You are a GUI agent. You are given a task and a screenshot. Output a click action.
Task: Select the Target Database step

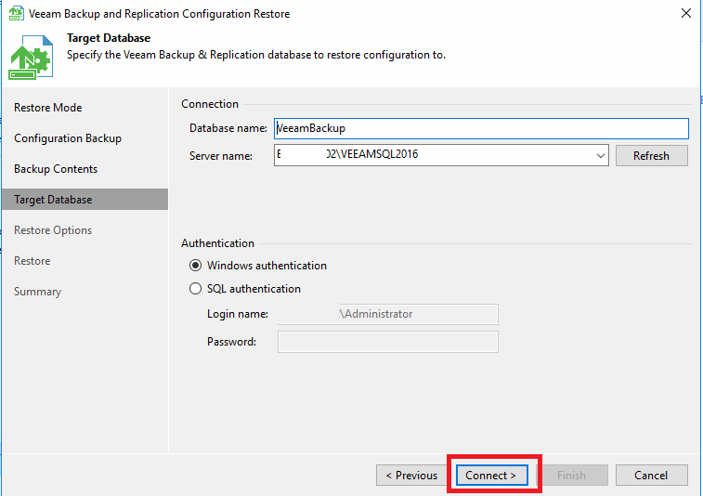(85, 199)
